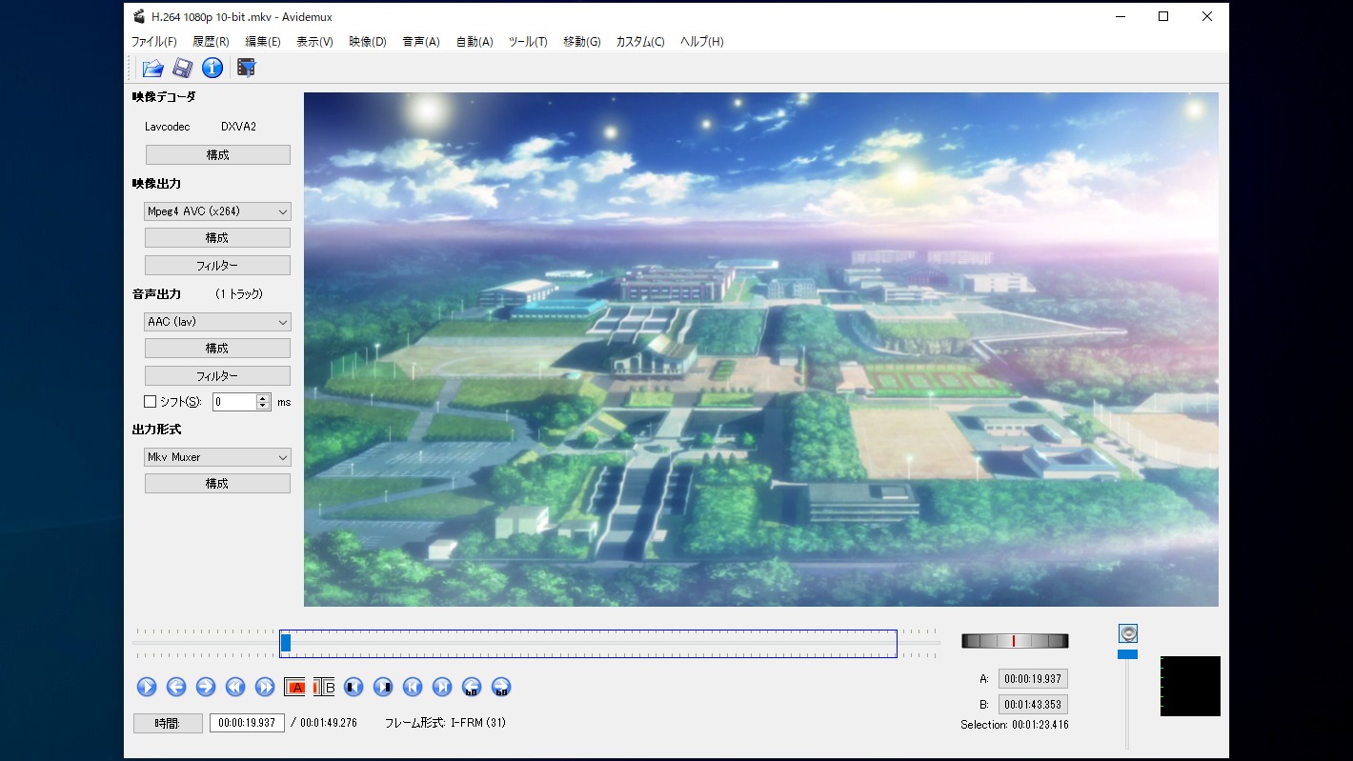Go to next black frame icon

tap(383, 687)
